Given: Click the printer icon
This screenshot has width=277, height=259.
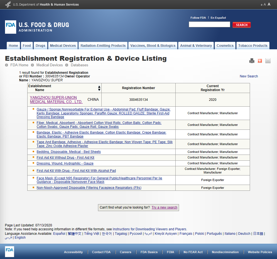Looking at the screenshot, I should [252, 61].
